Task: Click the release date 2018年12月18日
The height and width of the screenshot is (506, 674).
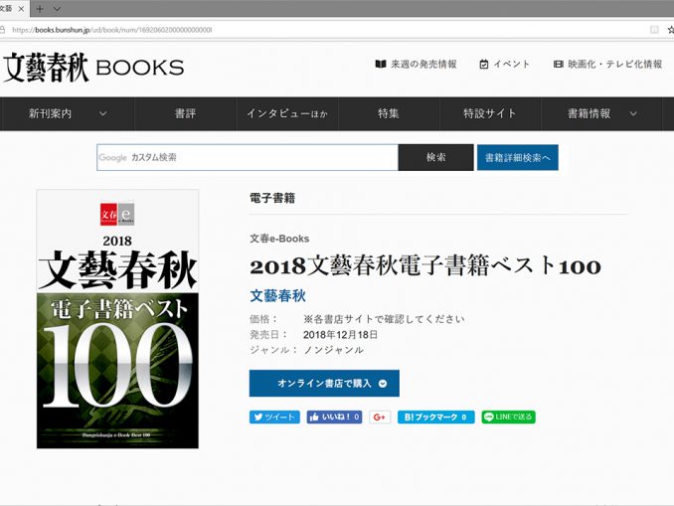Action: click(x=340, y=334)
